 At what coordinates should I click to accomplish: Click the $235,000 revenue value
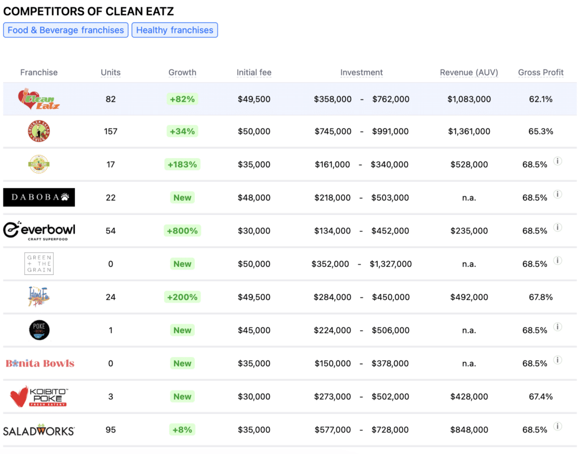(469, 231)
